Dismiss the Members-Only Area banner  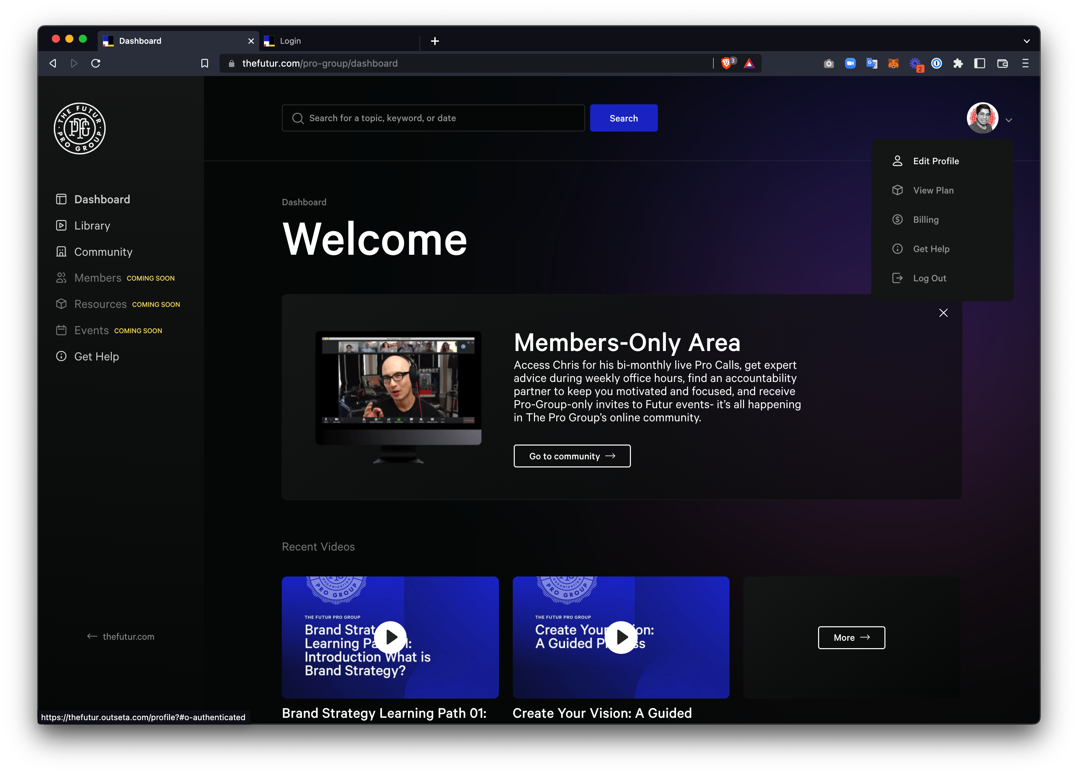(x=943, y=313)
